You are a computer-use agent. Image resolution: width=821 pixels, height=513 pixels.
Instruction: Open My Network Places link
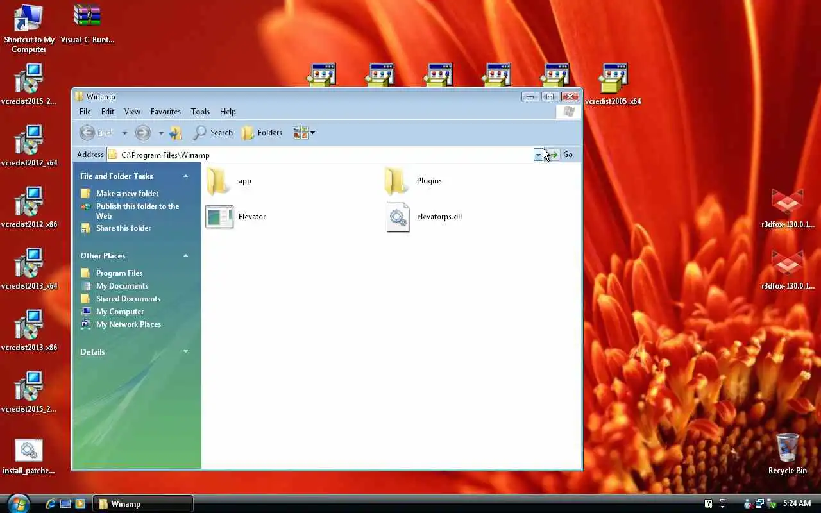click(x=128, y=324)
